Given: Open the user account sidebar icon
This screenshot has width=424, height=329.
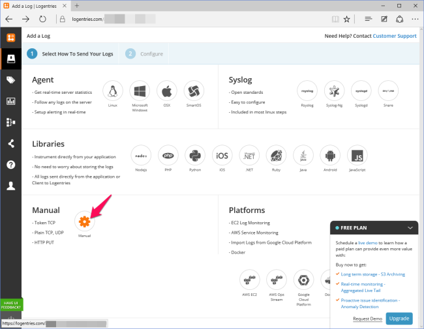Looking at the screenshot, I should 11,186.
